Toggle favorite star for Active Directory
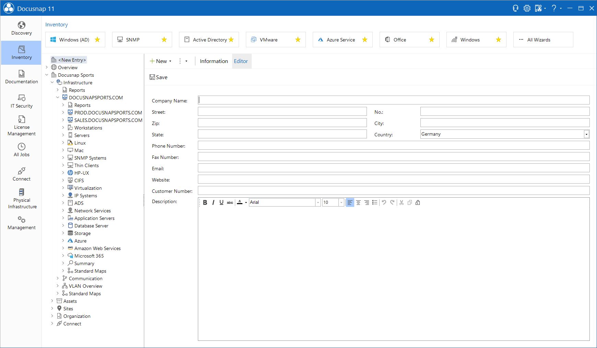597x348 pixels. [231, 40]
